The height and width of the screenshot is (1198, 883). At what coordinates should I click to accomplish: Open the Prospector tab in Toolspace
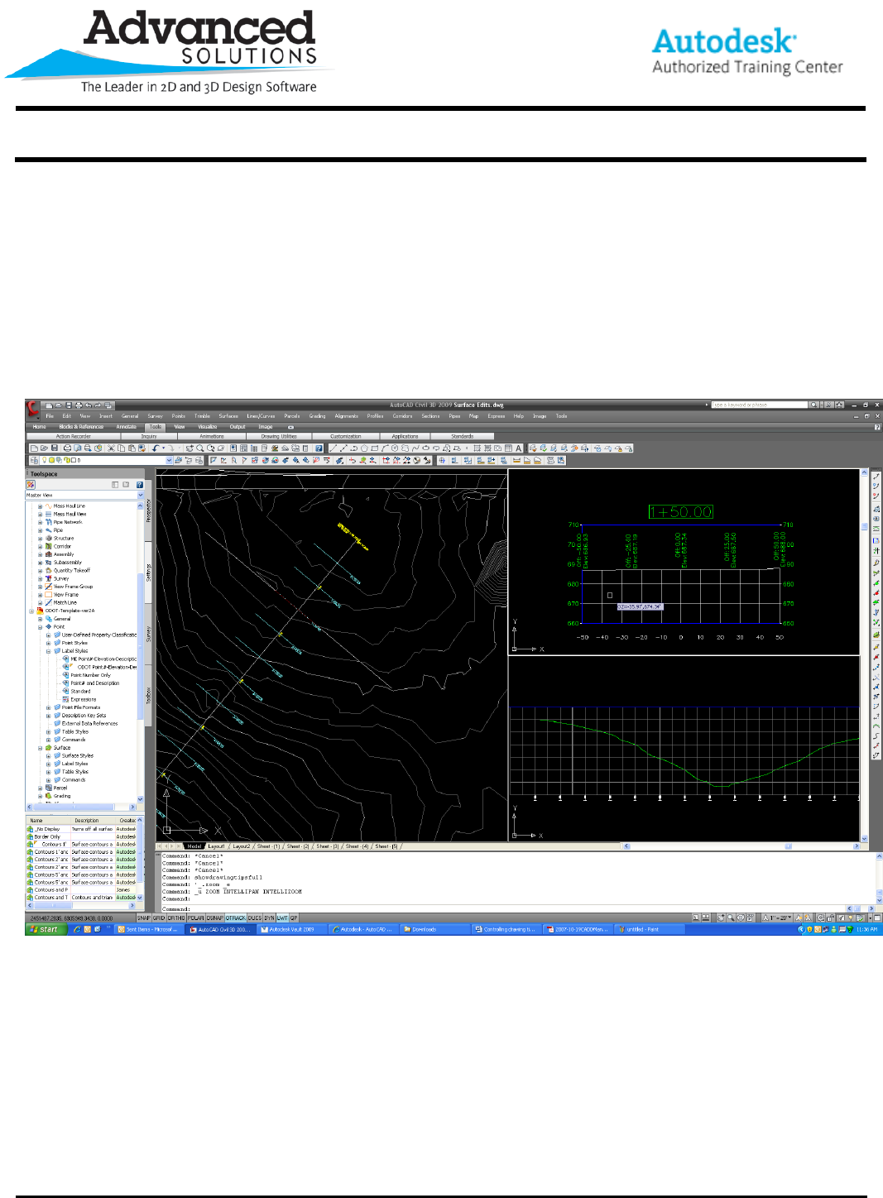point(149,510)
